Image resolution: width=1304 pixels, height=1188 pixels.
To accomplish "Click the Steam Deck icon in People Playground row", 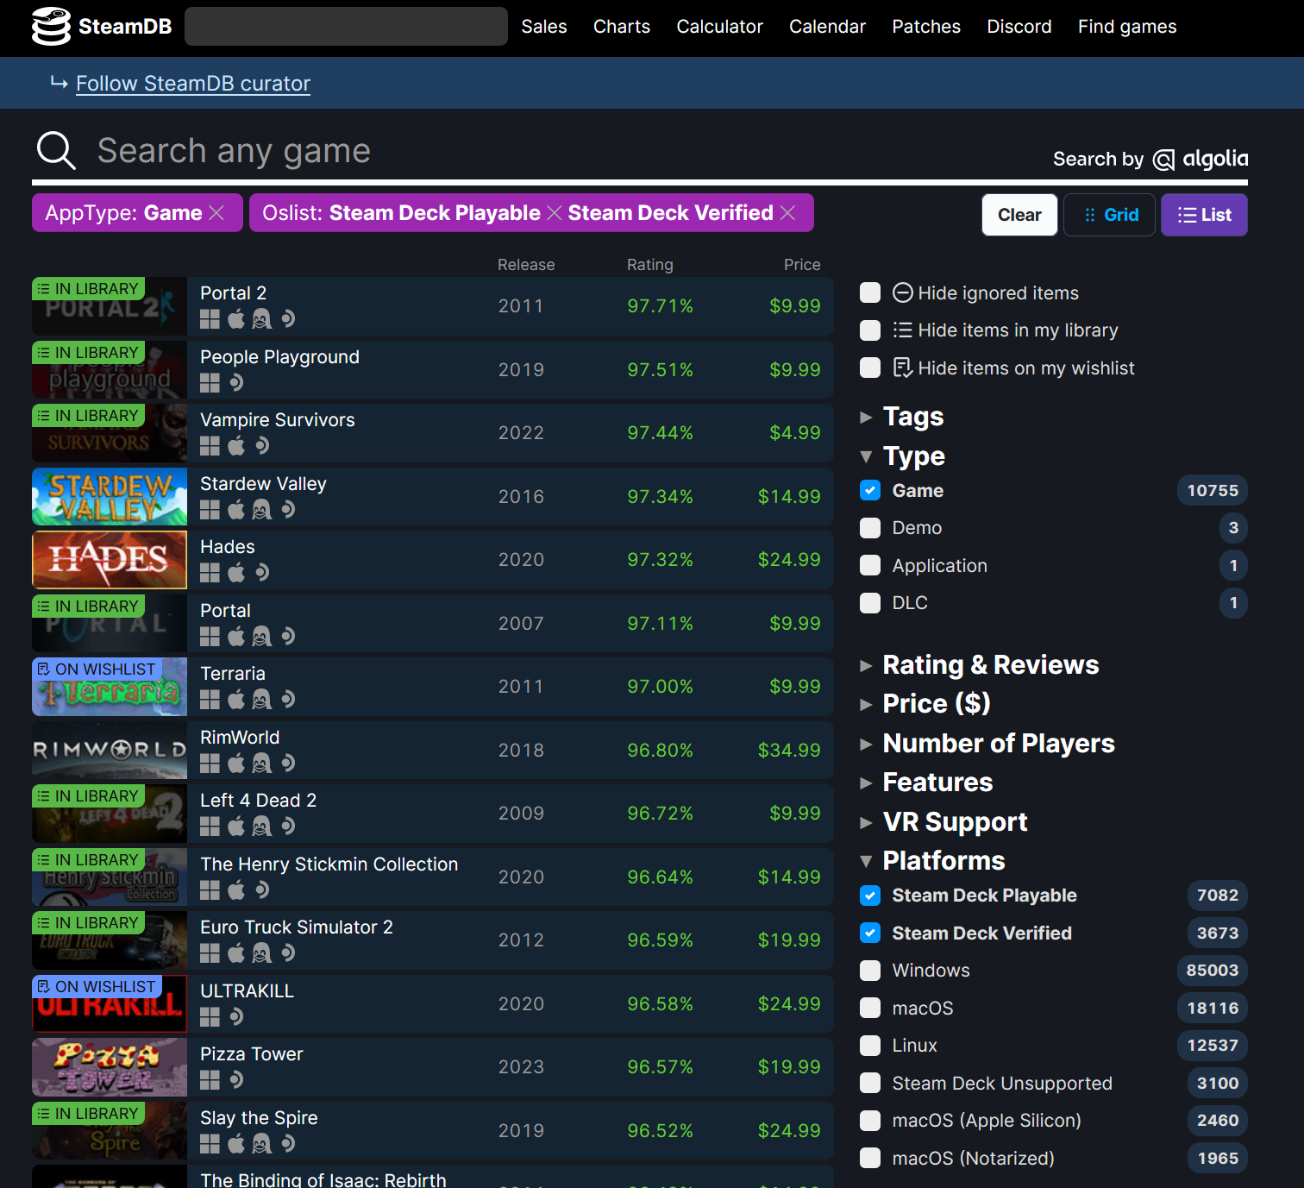I will [236, 382].
